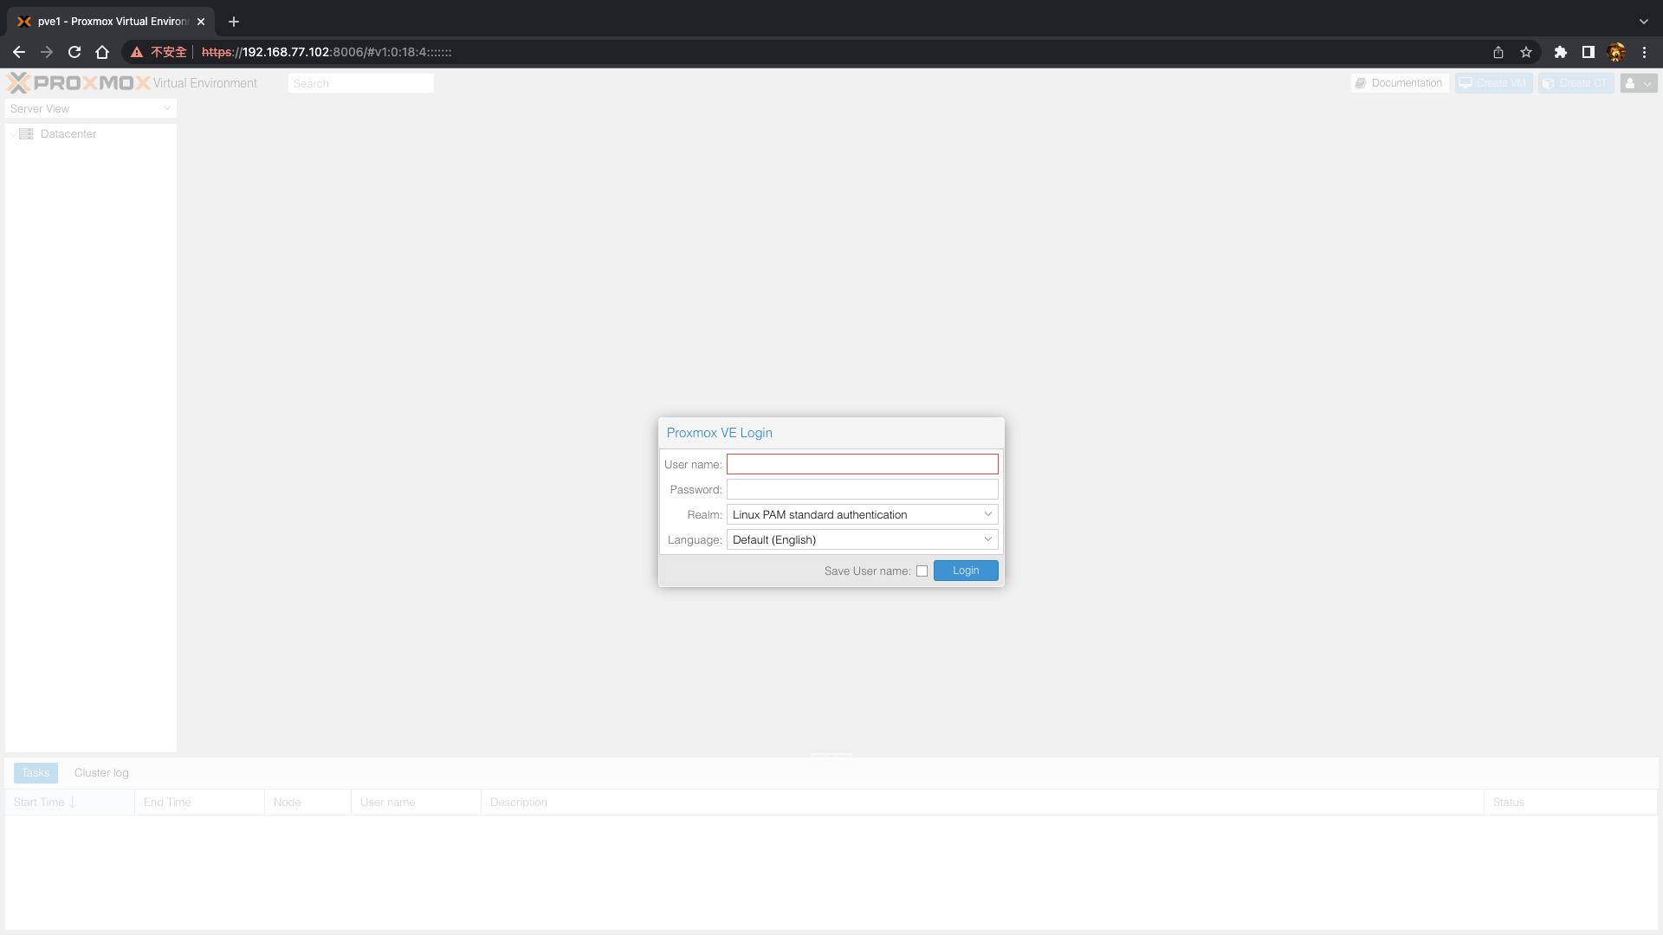Image resolution: width=1663 pixels, height=935 pixels.
Task: Focus the User name field
Action: [x=863, y=464]
